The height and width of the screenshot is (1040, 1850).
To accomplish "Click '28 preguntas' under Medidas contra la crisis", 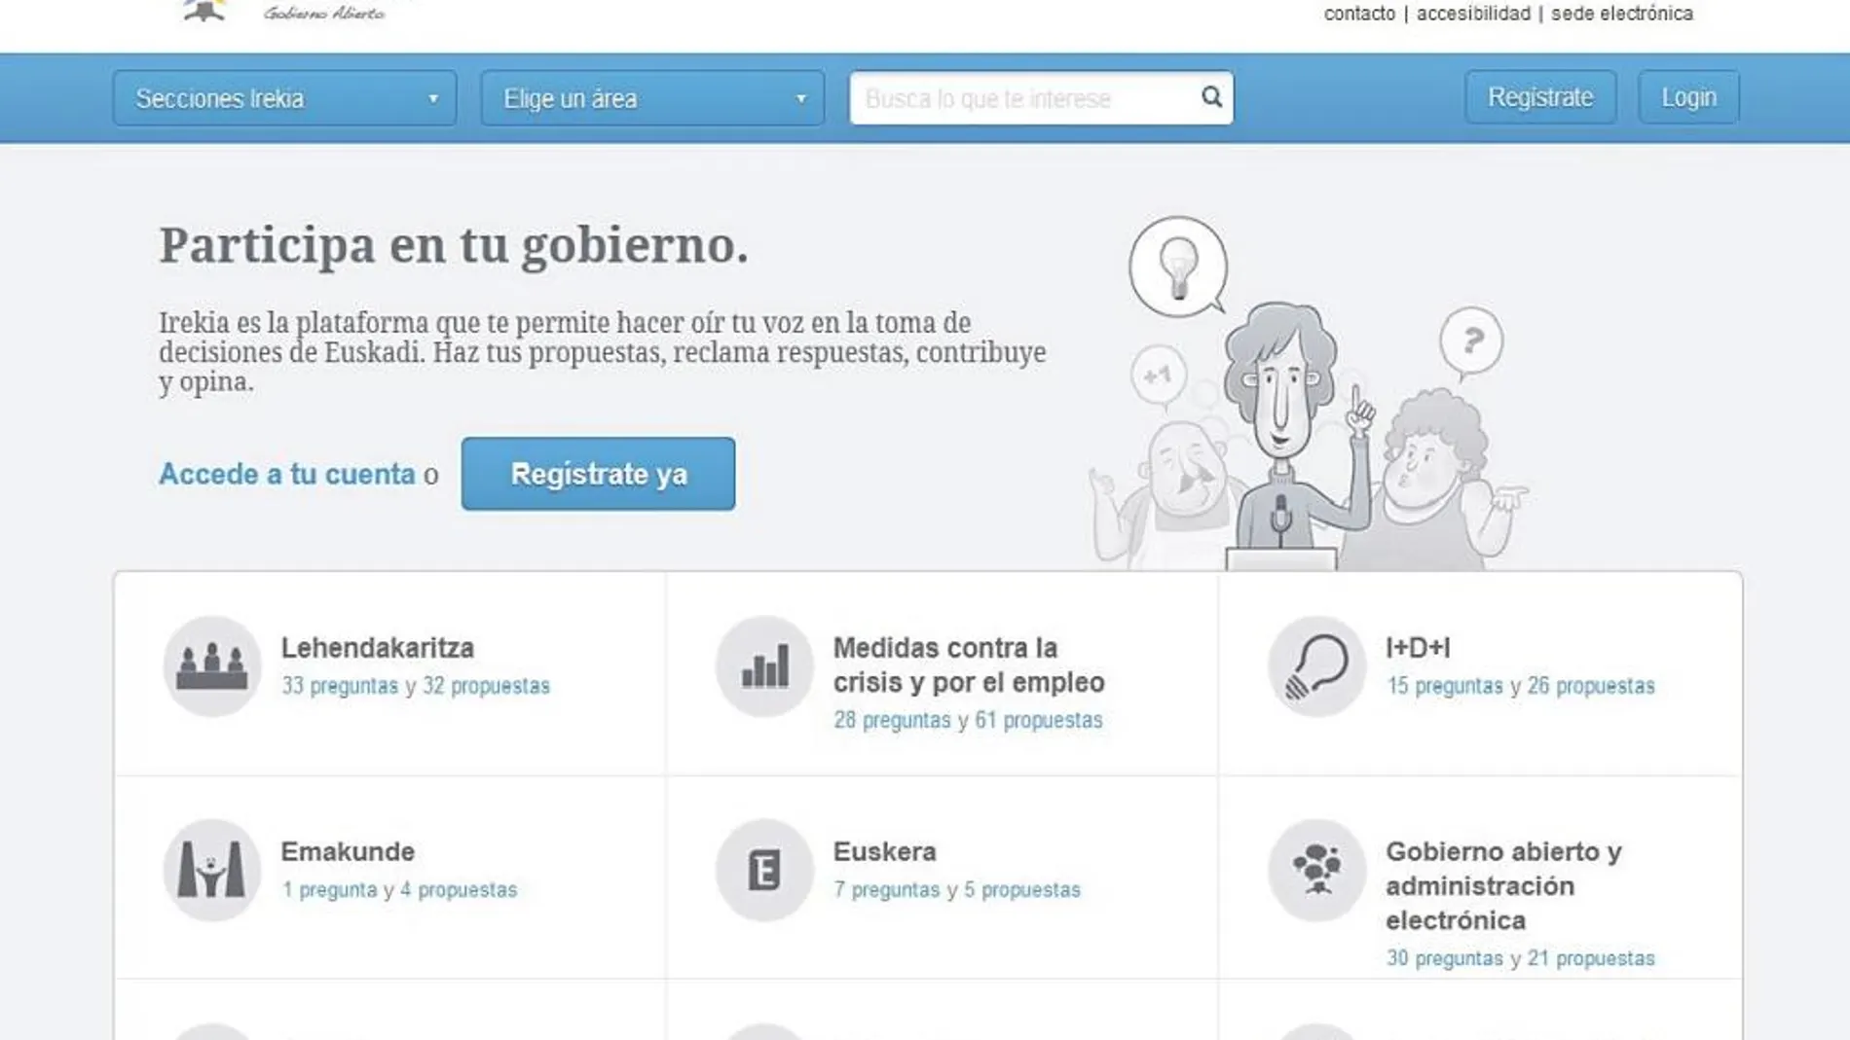I will [892, 720].
